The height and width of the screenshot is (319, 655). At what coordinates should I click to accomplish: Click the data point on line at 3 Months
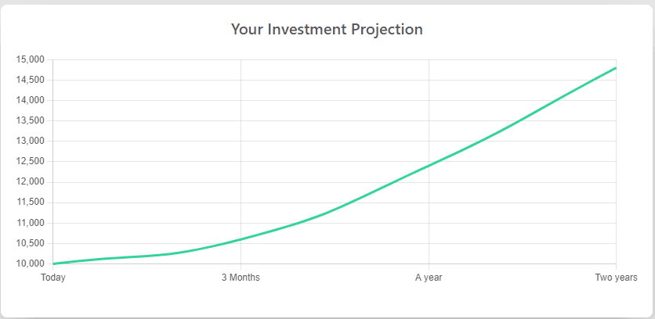pyautogui.click(x=241, y=239)
